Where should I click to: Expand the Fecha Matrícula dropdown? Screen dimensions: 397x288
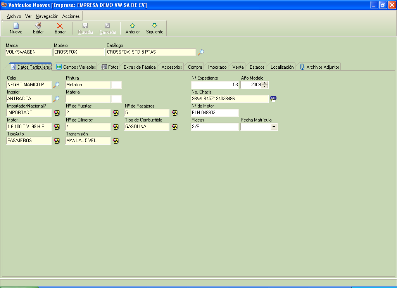pos(274,127)
